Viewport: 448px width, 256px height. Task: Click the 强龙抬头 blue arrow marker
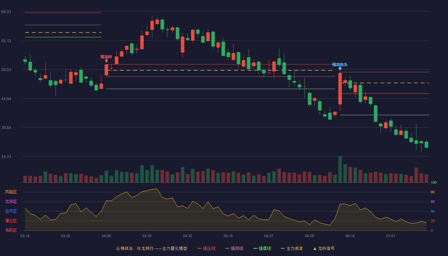(340, 68)
